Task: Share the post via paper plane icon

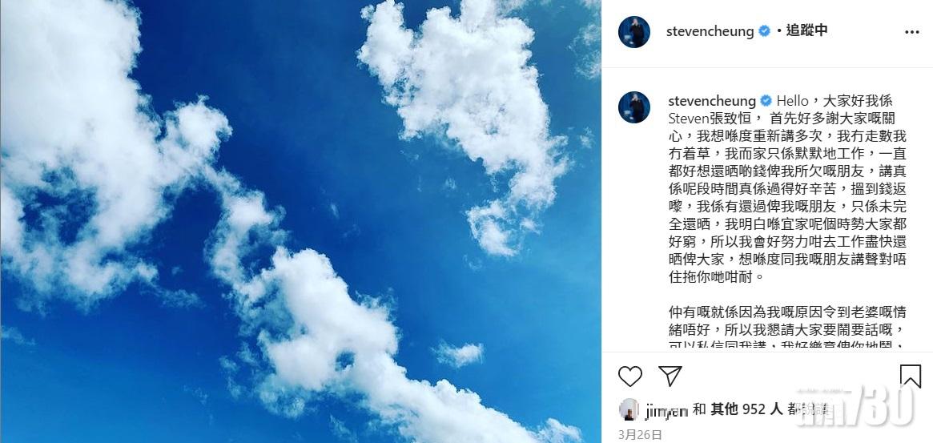Action: [x=670, y=377]
